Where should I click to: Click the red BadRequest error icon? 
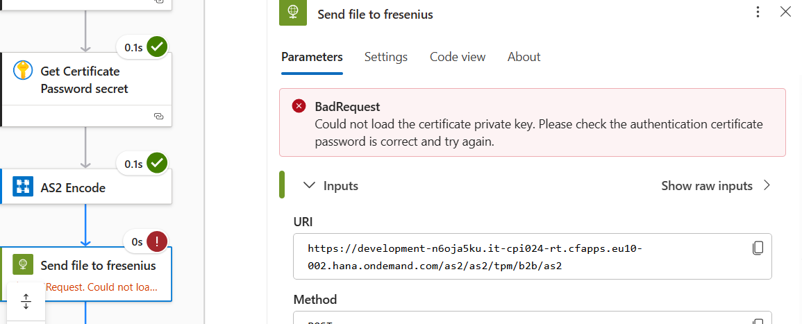tap(299, 106)
